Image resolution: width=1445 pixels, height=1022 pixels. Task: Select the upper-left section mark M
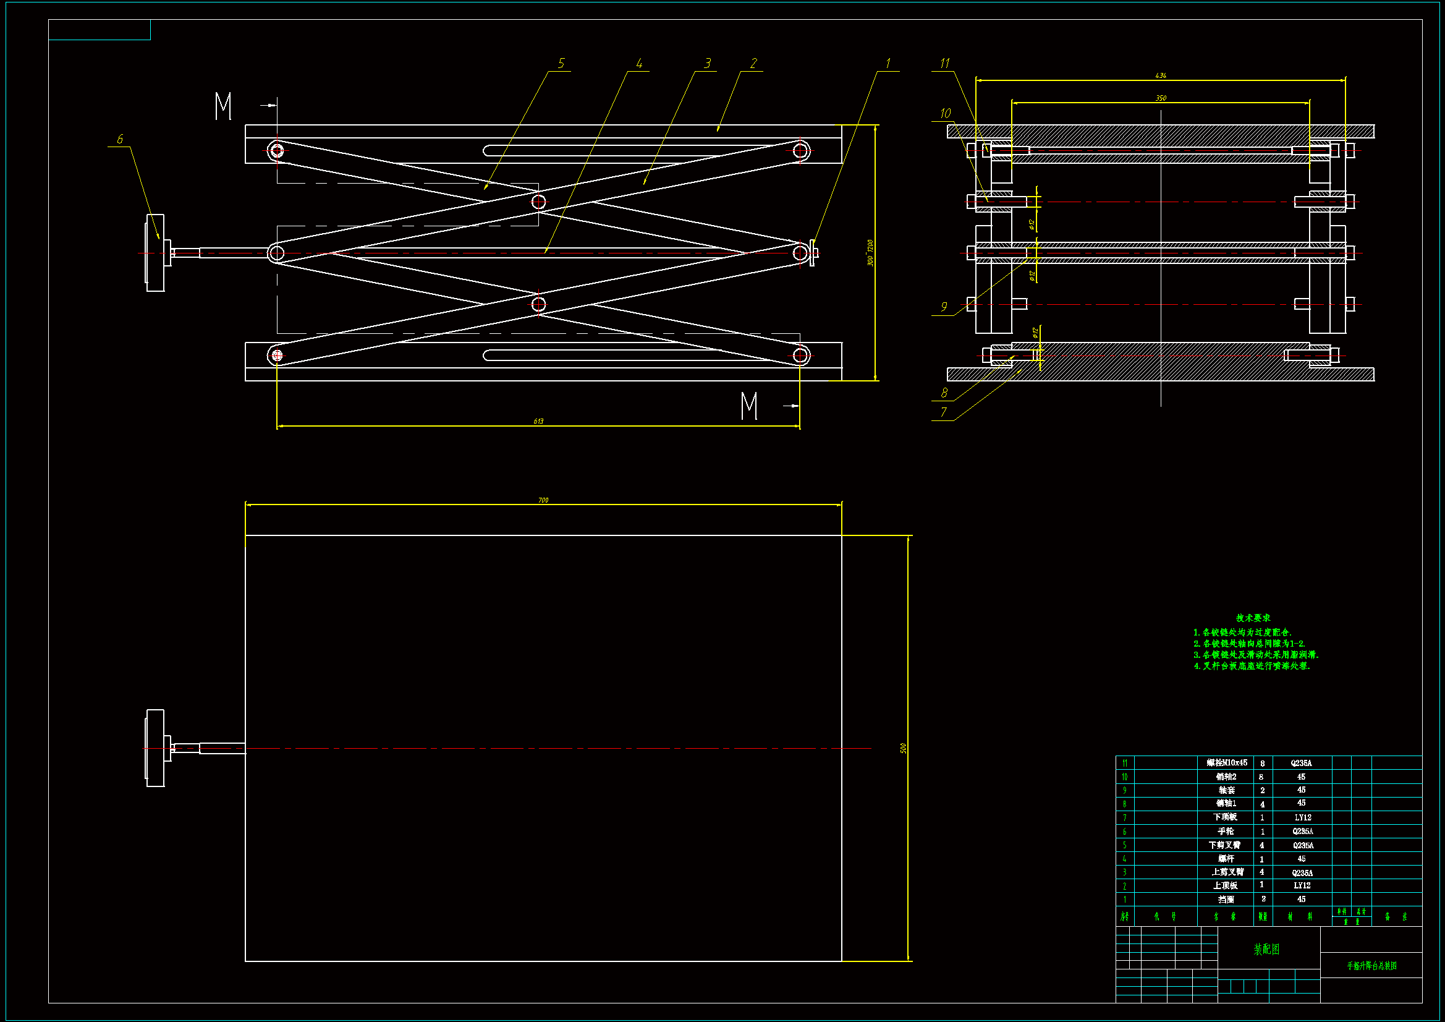[223, 106]
